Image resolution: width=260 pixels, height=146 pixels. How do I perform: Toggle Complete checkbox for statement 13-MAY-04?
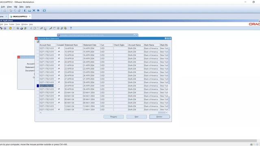[x=59, y=109]
